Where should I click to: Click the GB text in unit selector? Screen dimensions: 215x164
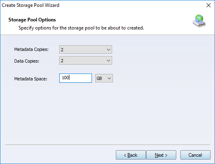pyautogui.click(x=99, y=78)
